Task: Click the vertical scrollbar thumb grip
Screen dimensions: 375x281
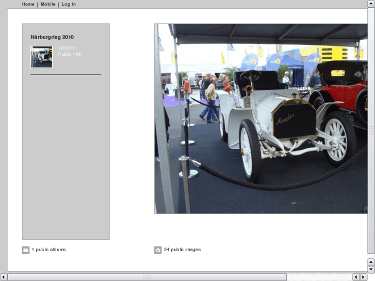Action: point(371,131)
